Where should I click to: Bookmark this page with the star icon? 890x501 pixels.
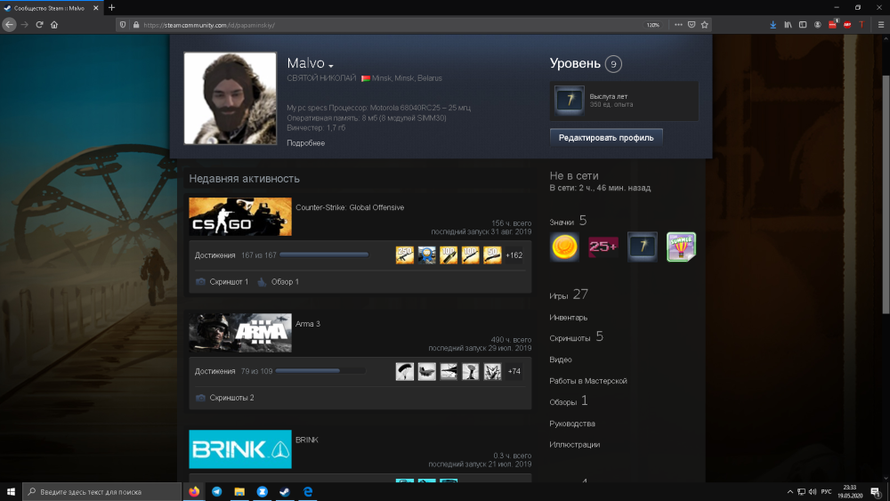(704, 25)
